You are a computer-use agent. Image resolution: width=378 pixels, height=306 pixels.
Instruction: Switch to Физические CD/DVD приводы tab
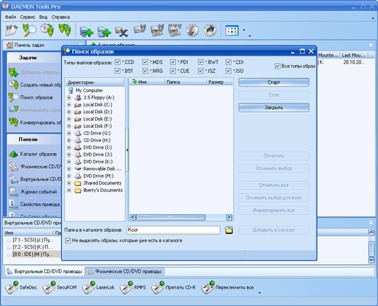124,272
